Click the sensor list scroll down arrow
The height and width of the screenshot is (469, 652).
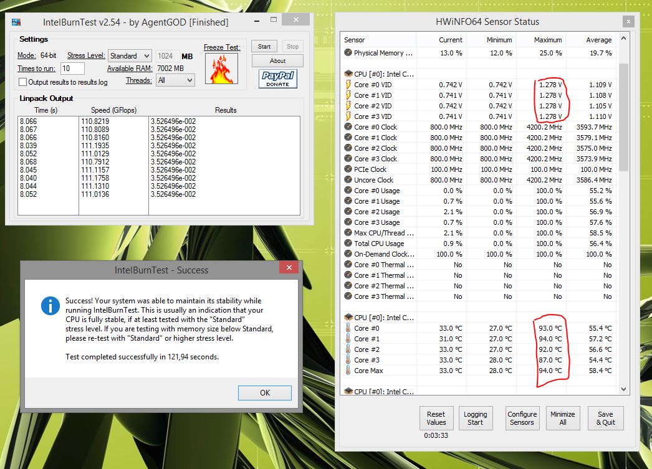click(x=623, y=389)
